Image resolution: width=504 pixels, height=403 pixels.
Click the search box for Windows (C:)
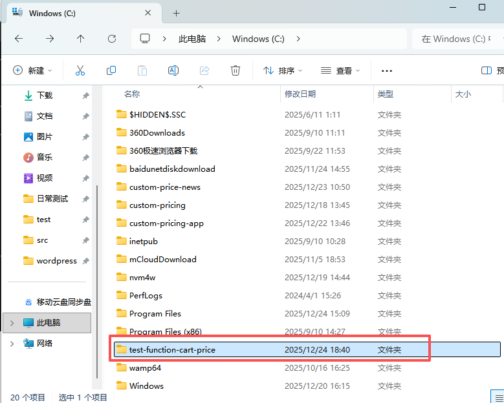pos(456,39)
